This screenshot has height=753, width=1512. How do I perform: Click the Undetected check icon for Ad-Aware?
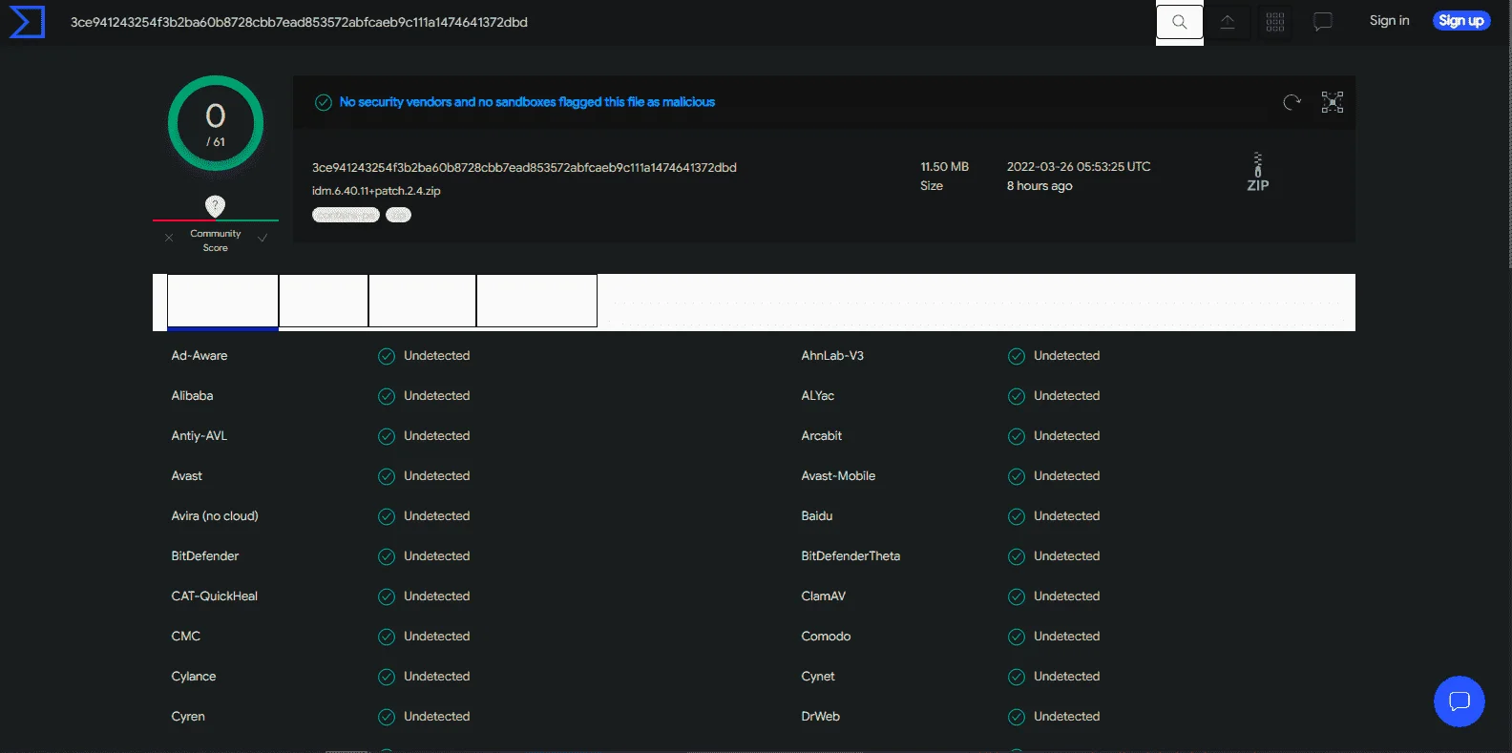point(387,356)
